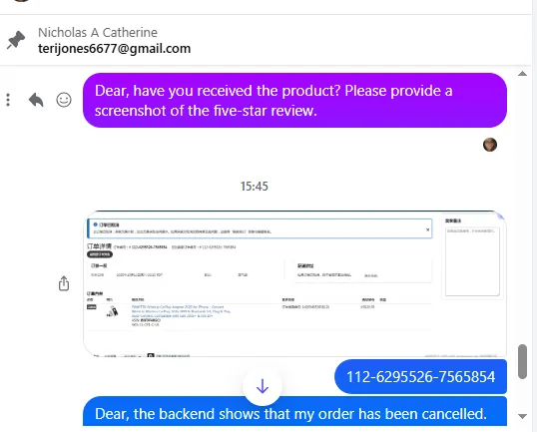537x432 pixels.
Task: Add an emoji reaction to the message
Action: [64, 100]
